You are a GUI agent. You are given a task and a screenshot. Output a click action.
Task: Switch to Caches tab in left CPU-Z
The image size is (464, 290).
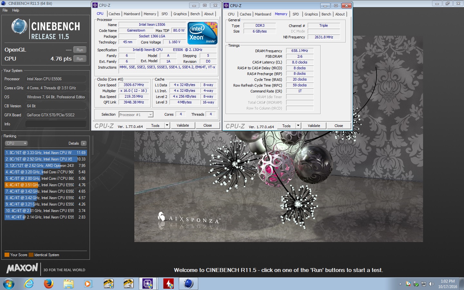click(114, 14)
